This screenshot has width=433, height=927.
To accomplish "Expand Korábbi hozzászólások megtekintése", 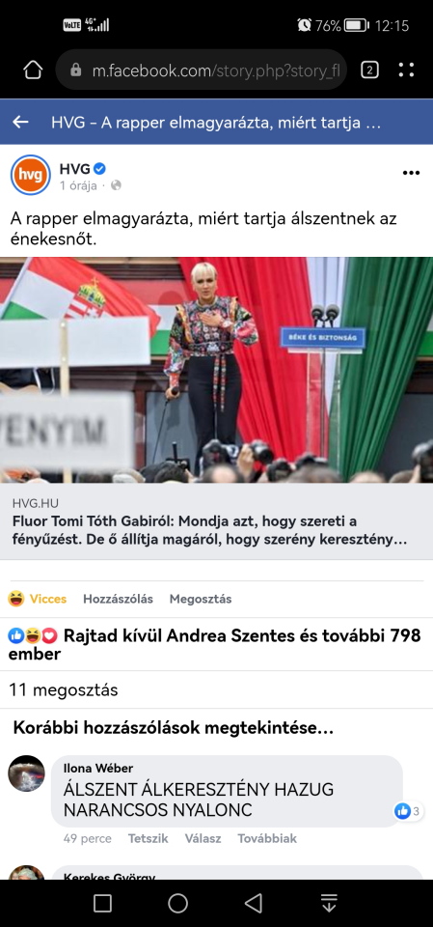I will [x=173, y=728].
